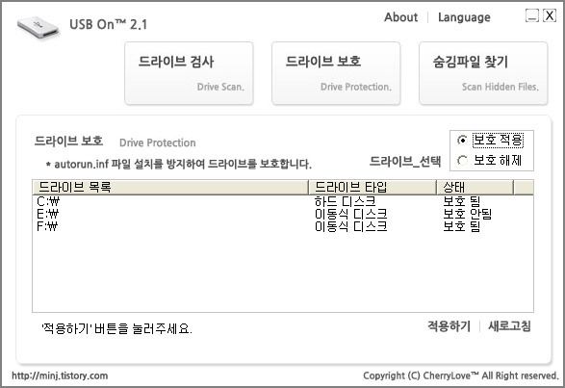
Task: Select the C:₩ drive row
Action: coord(283,201)
